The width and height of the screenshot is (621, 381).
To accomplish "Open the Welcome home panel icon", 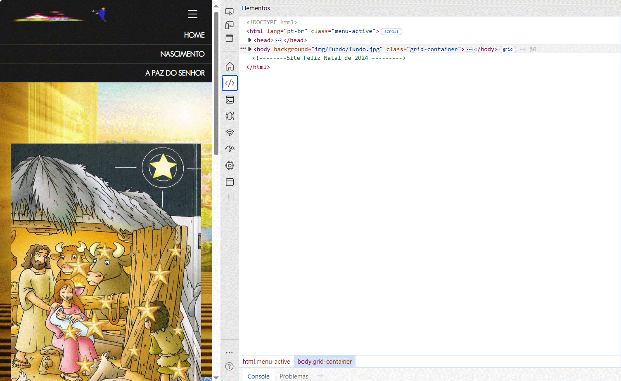I will 230,66.
